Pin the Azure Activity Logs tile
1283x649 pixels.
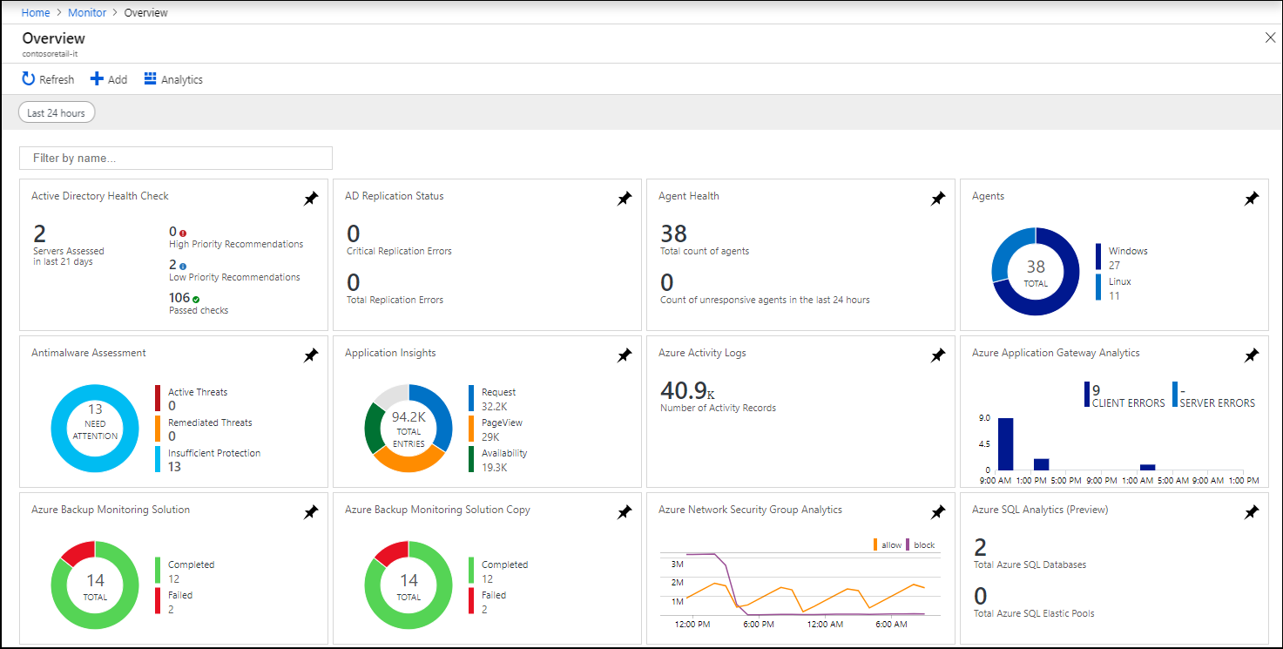coord(938,356)
